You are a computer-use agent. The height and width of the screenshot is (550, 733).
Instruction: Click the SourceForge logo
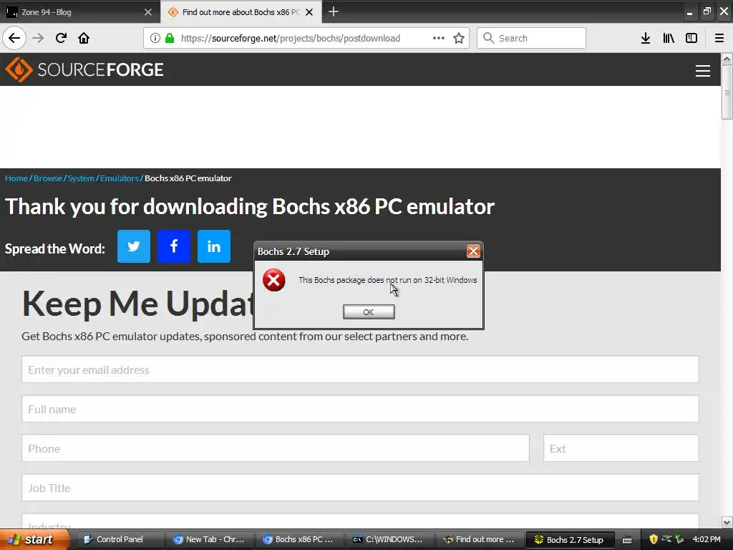click(x=84, y=69)
